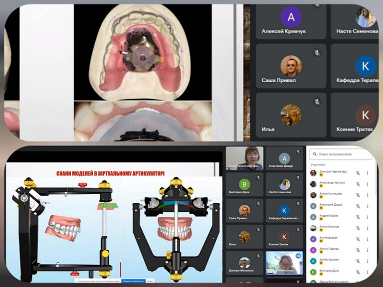383x287 pixels.
Task: Click the muted mic icon beside Андрей Буров
Action: [x=358, y=217]
